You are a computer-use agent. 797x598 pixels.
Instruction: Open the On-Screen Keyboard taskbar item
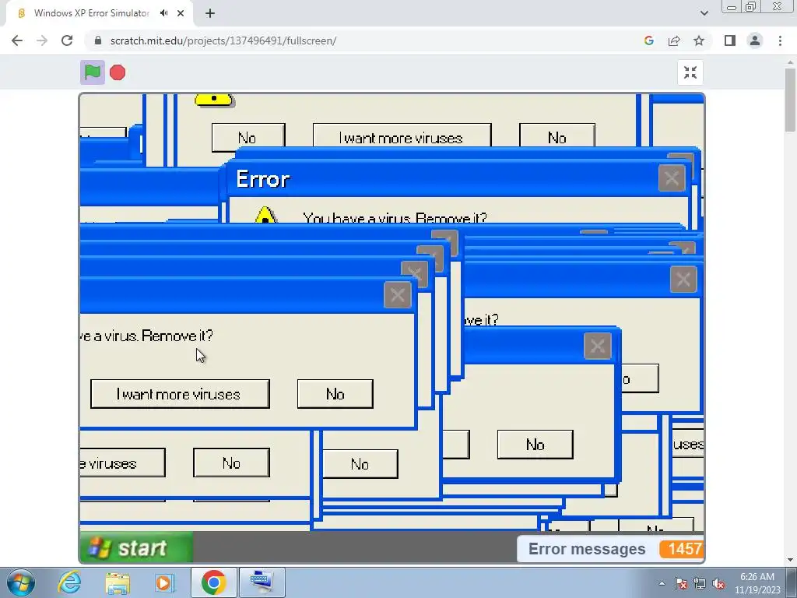point(262,582)
